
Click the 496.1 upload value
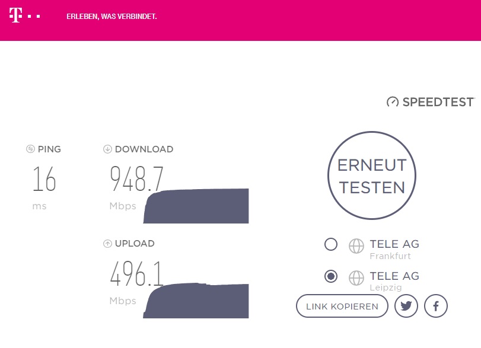point(136,274)
